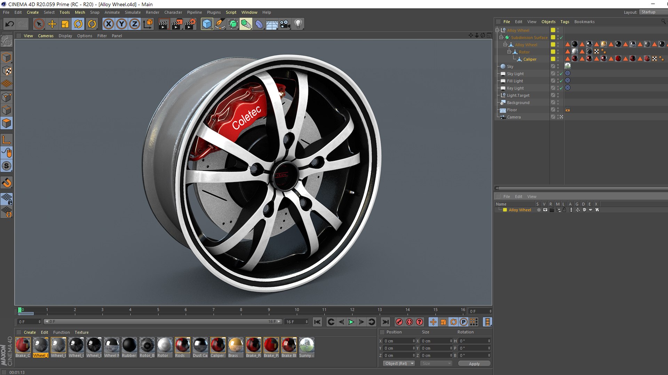668x375 pixels.
Task: Open the Layout Startup dropdown
Action: 653,12
